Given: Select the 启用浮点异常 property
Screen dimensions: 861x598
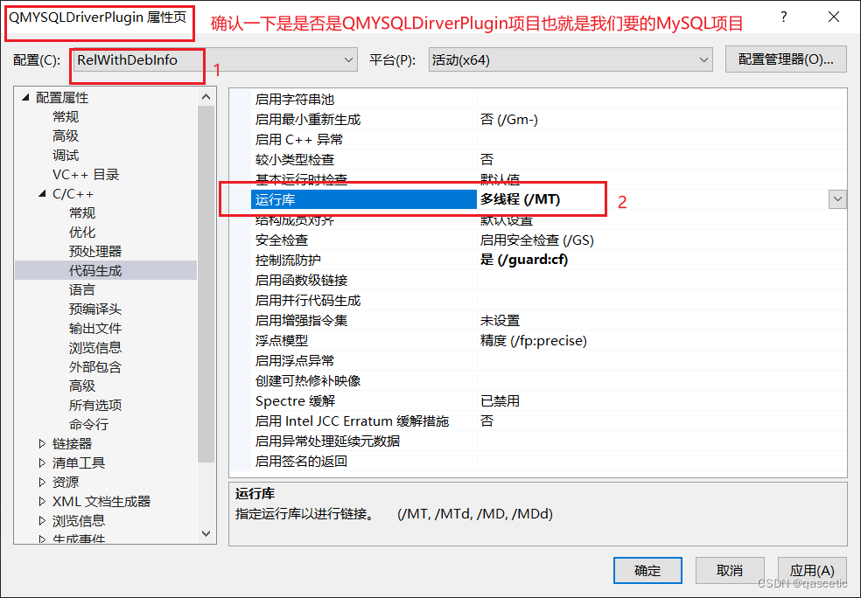Looking at the screenshot, I should (x=294, y=360).
